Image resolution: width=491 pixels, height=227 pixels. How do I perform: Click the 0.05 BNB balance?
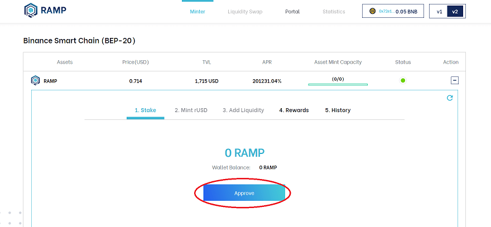coord(406,12)
